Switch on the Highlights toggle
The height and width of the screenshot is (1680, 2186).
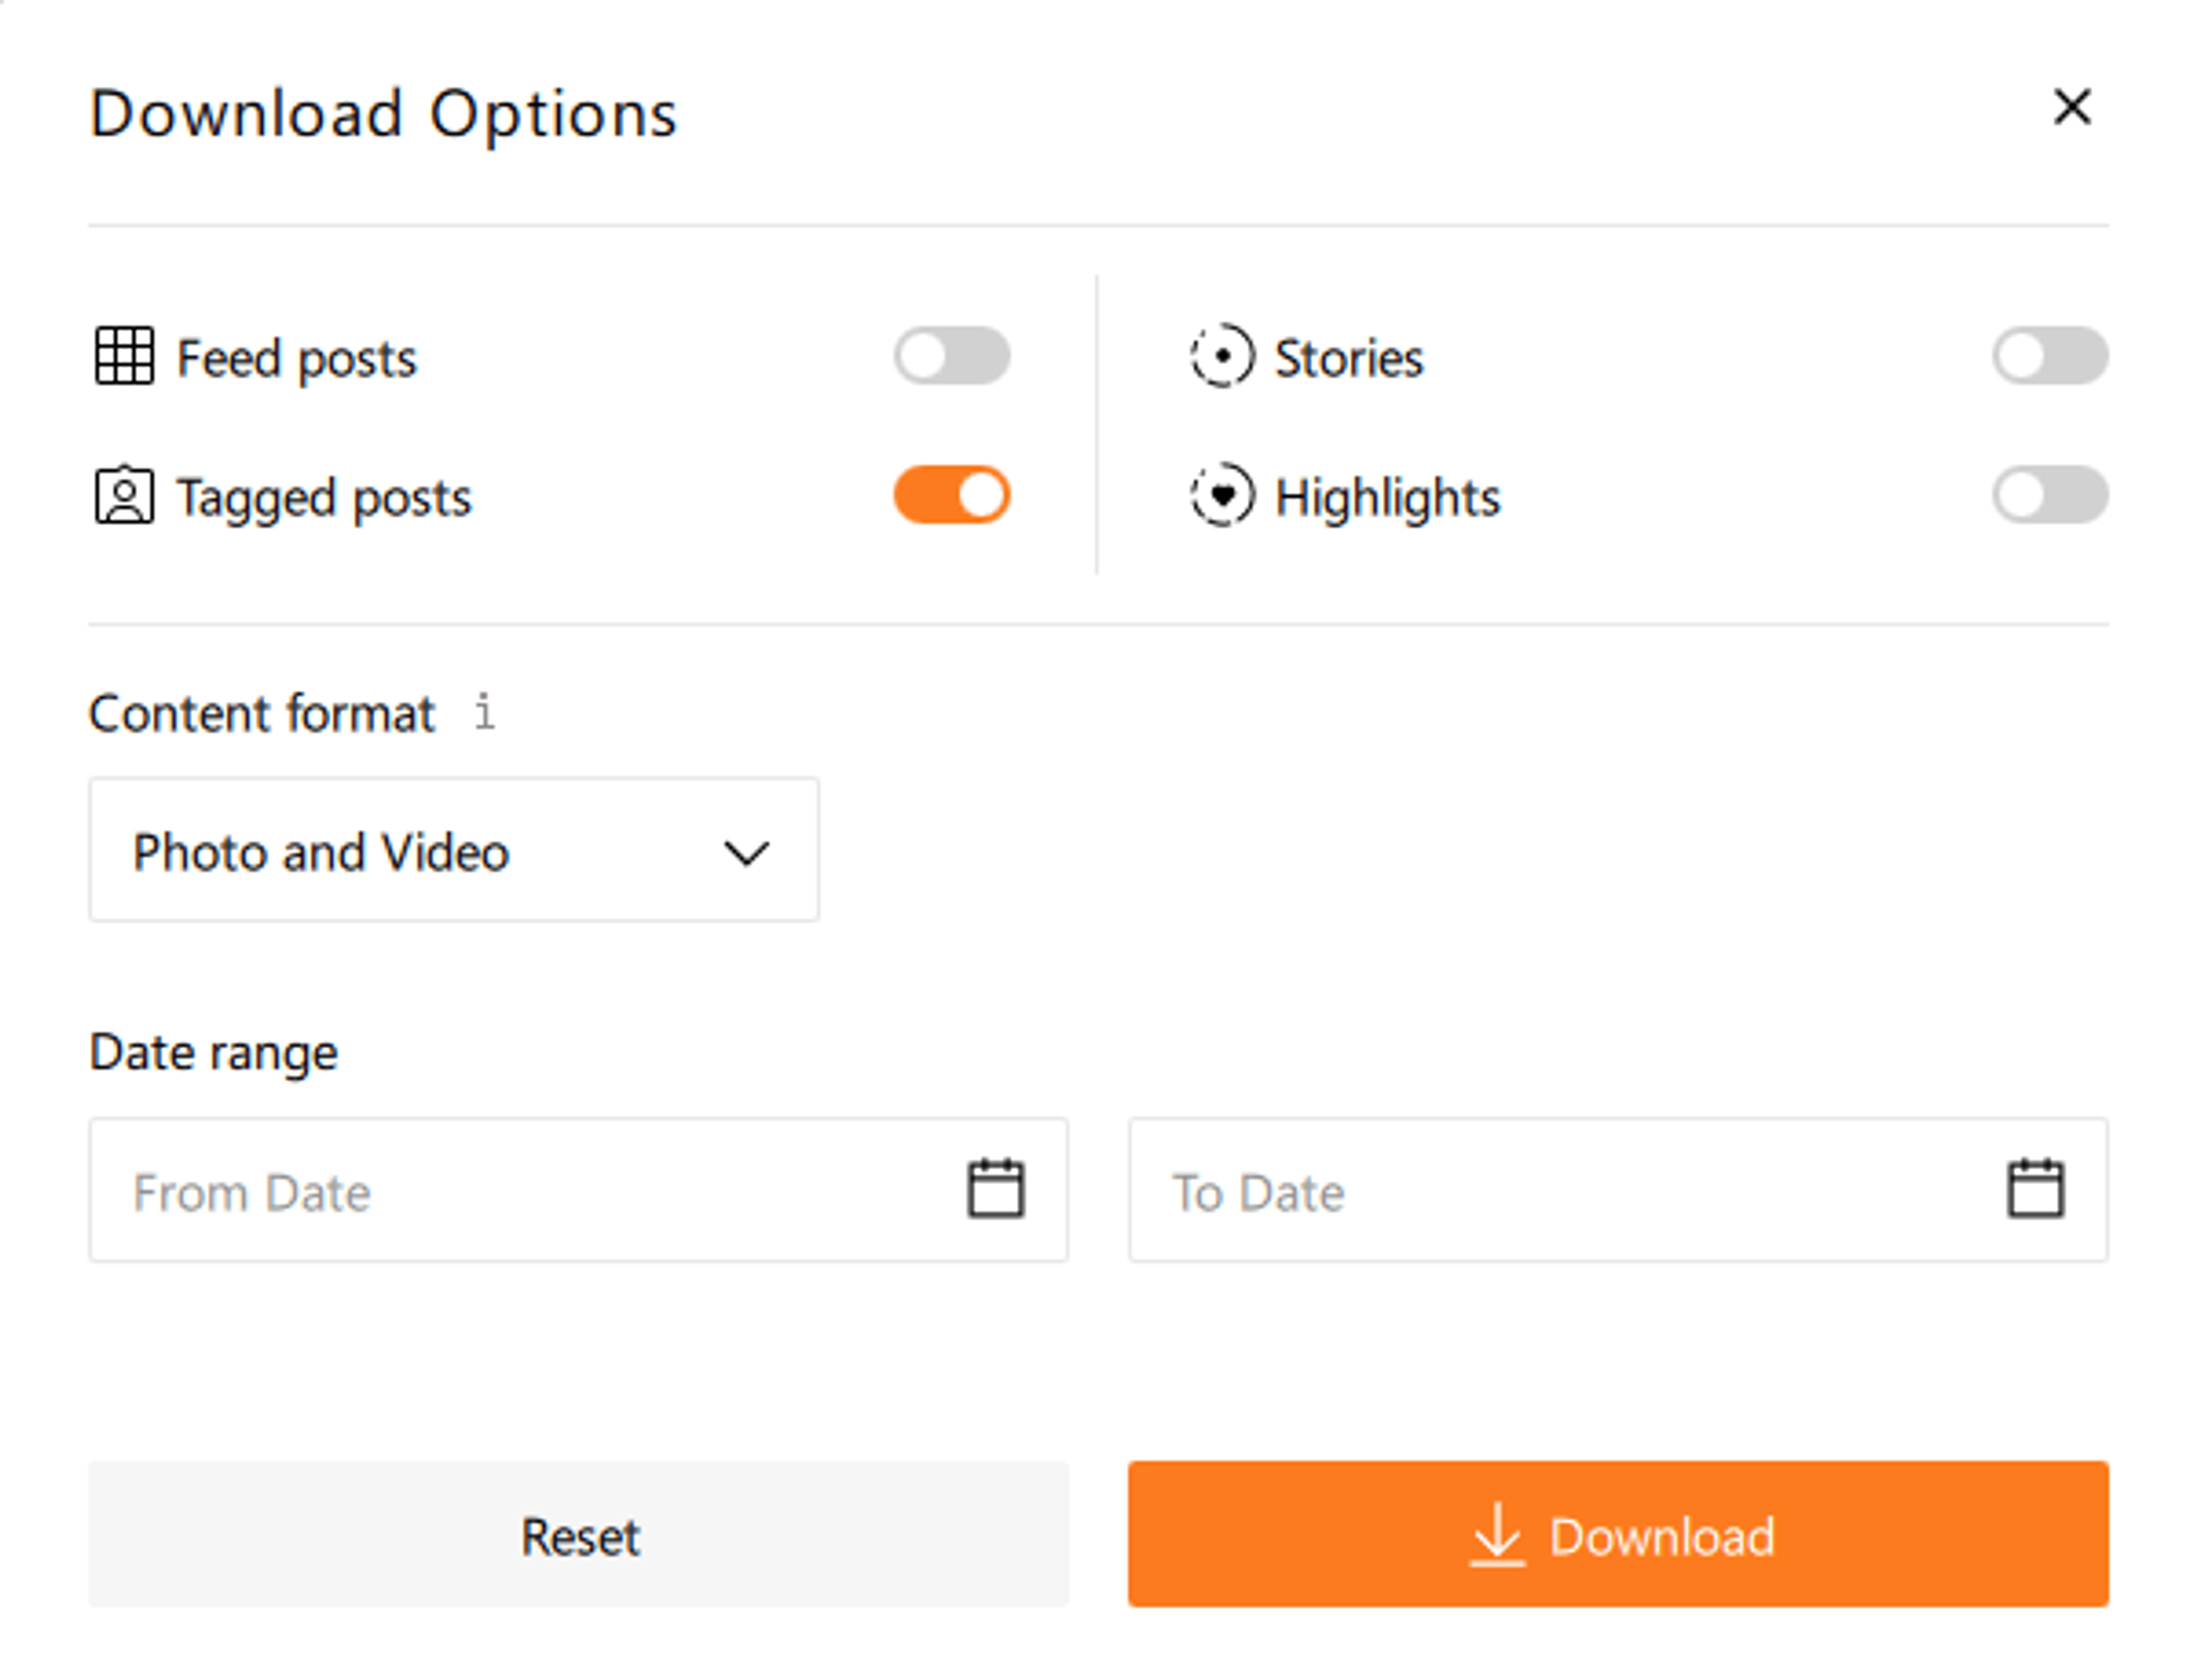2050,495
